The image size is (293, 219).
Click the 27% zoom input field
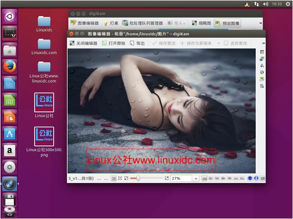pos(181,178)
